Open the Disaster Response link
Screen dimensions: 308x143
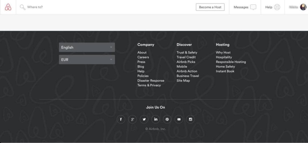tap(151, 81)
